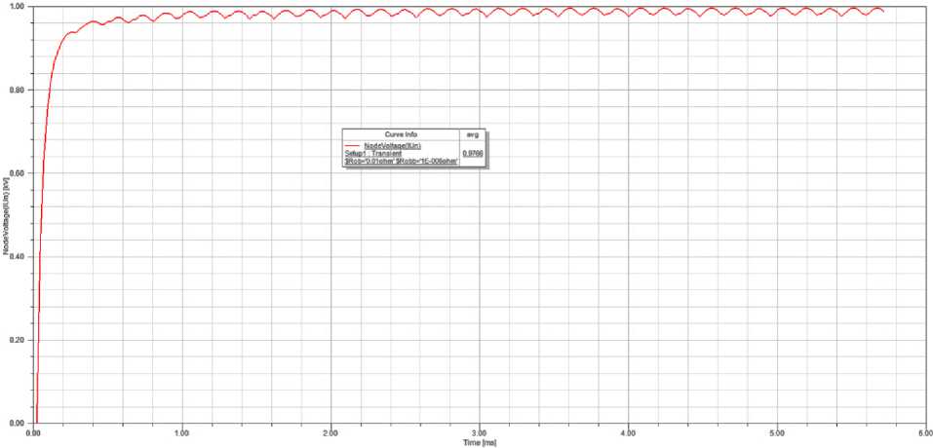Select the Setup1 : Transient text in legend
Image resolution: width=933 pixels, height=448 pixels.
(373, 154)
